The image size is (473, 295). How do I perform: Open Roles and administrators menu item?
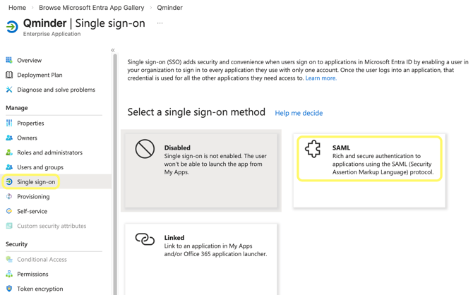49,152
